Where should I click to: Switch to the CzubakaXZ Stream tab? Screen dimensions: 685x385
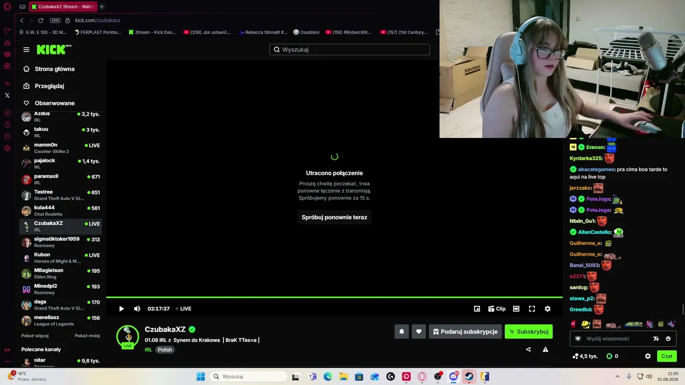point(62,7)
